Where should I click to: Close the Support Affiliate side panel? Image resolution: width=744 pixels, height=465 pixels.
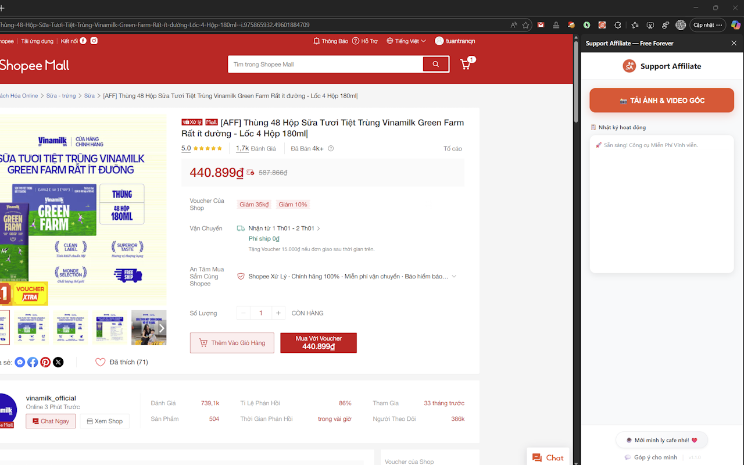pyautogui.click(x=734, y=43)
